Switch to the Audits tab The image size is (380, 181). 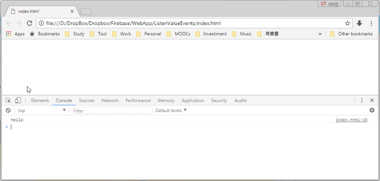point(241,100)
